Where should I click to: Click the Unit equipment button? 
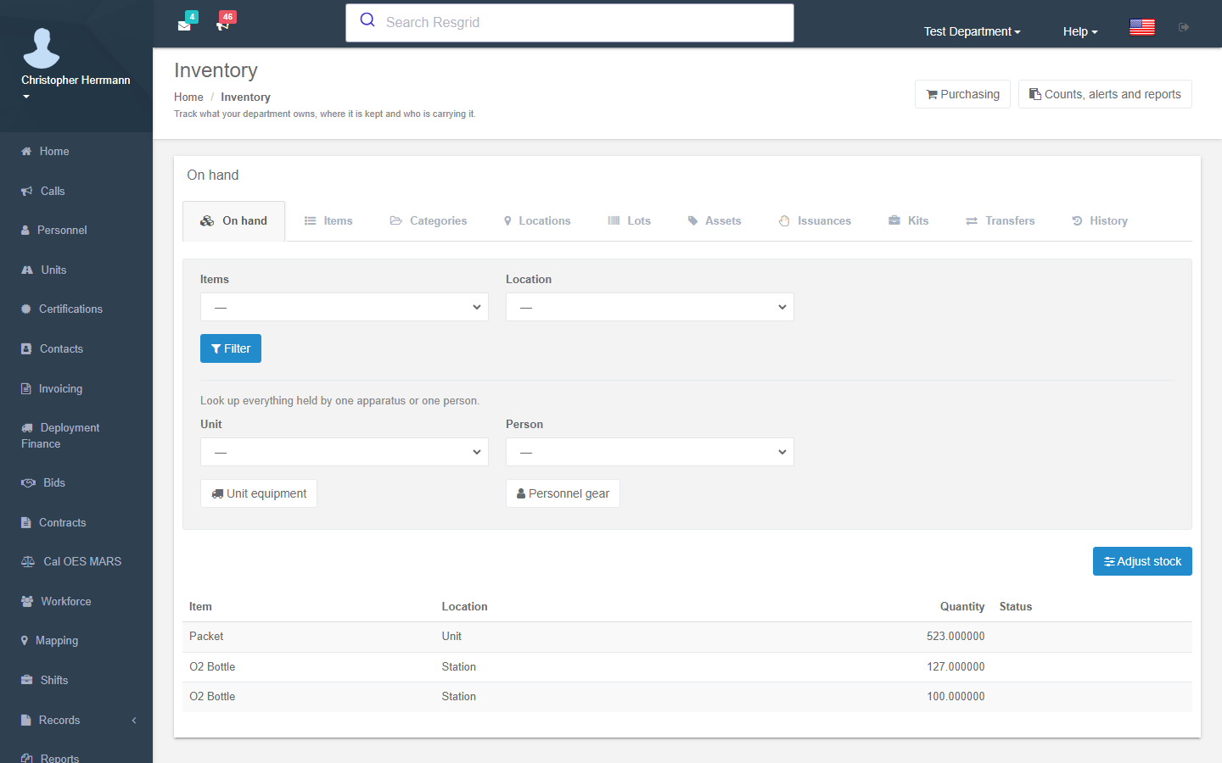click(259, 493)
